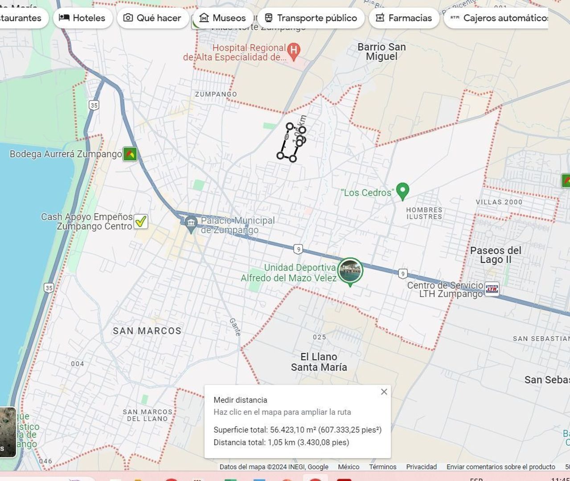Show Museos on the map
The height and width of the screenshot is (481, 570).
pyautogui.click(x=223, y=18)
